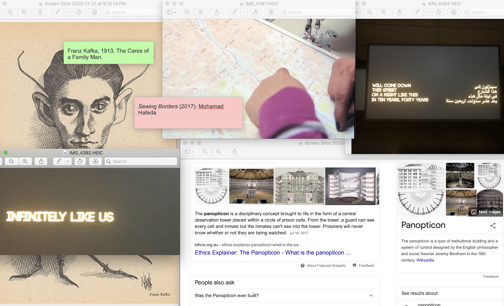Rotate the image in IMG_4367.HEIC window
Image resolution: width=504 pixels, height=306 pixels.
[x=256, y=12]
